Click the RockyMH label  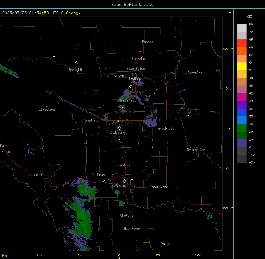(75, 70)
